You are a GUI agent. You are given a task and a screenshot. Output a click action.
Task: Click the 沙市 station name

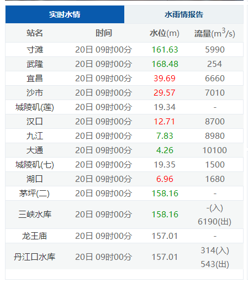pyautogui.click(x=35, y=93)
